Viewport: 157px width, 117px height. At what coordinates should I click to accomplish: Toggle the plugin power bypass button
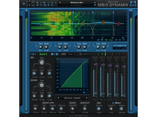[24, 4]
